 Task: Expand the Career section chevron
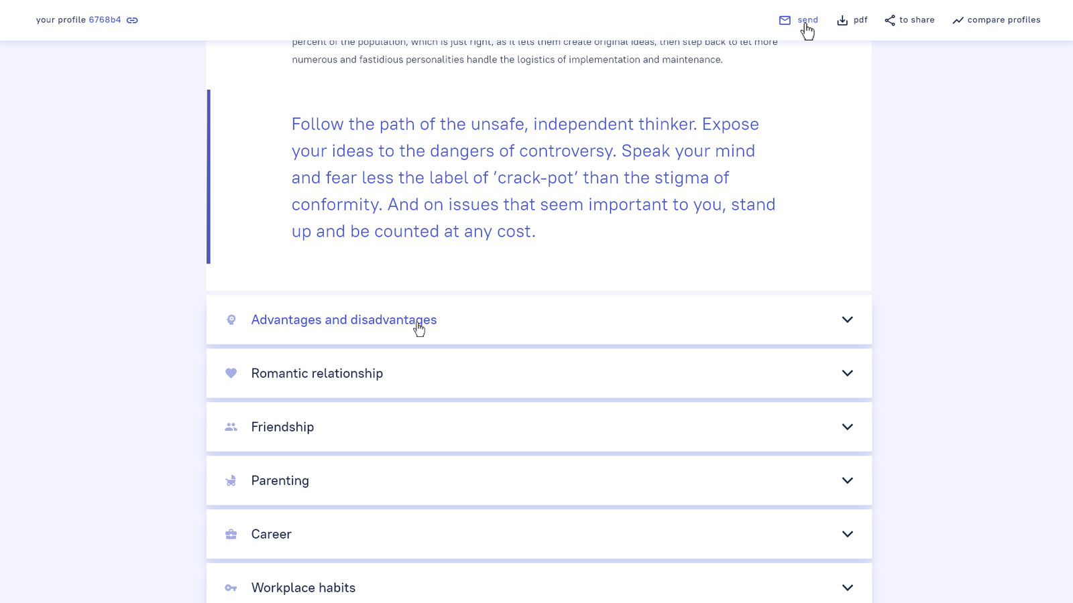pos(847,534)
